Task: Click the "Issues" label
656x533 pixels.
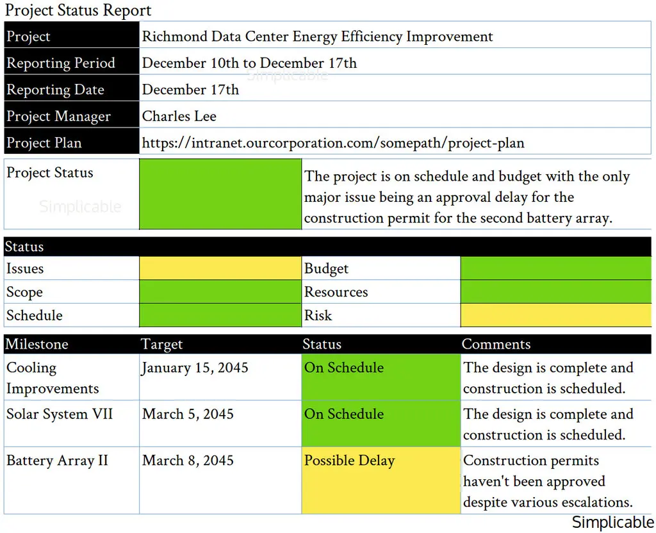Action: coord(25,268)
